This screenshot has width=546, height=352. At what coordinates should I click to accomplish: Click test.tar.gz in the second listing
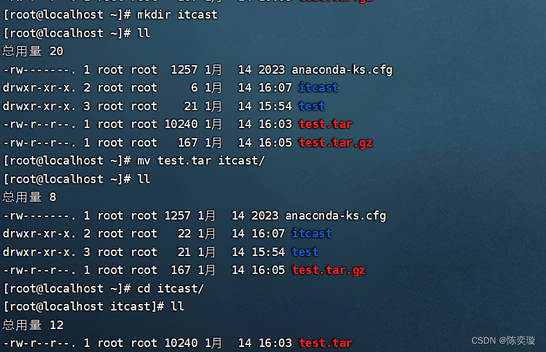(329, 270)
